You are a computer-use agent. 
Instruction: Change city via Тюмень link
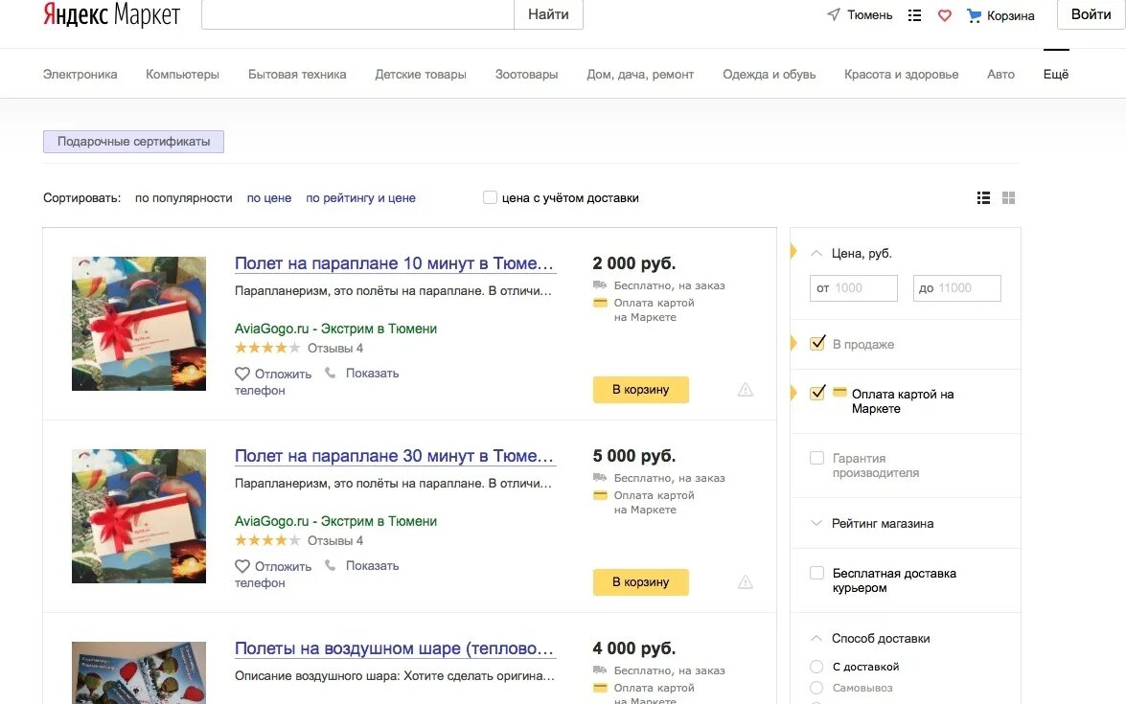pos(869,14)
